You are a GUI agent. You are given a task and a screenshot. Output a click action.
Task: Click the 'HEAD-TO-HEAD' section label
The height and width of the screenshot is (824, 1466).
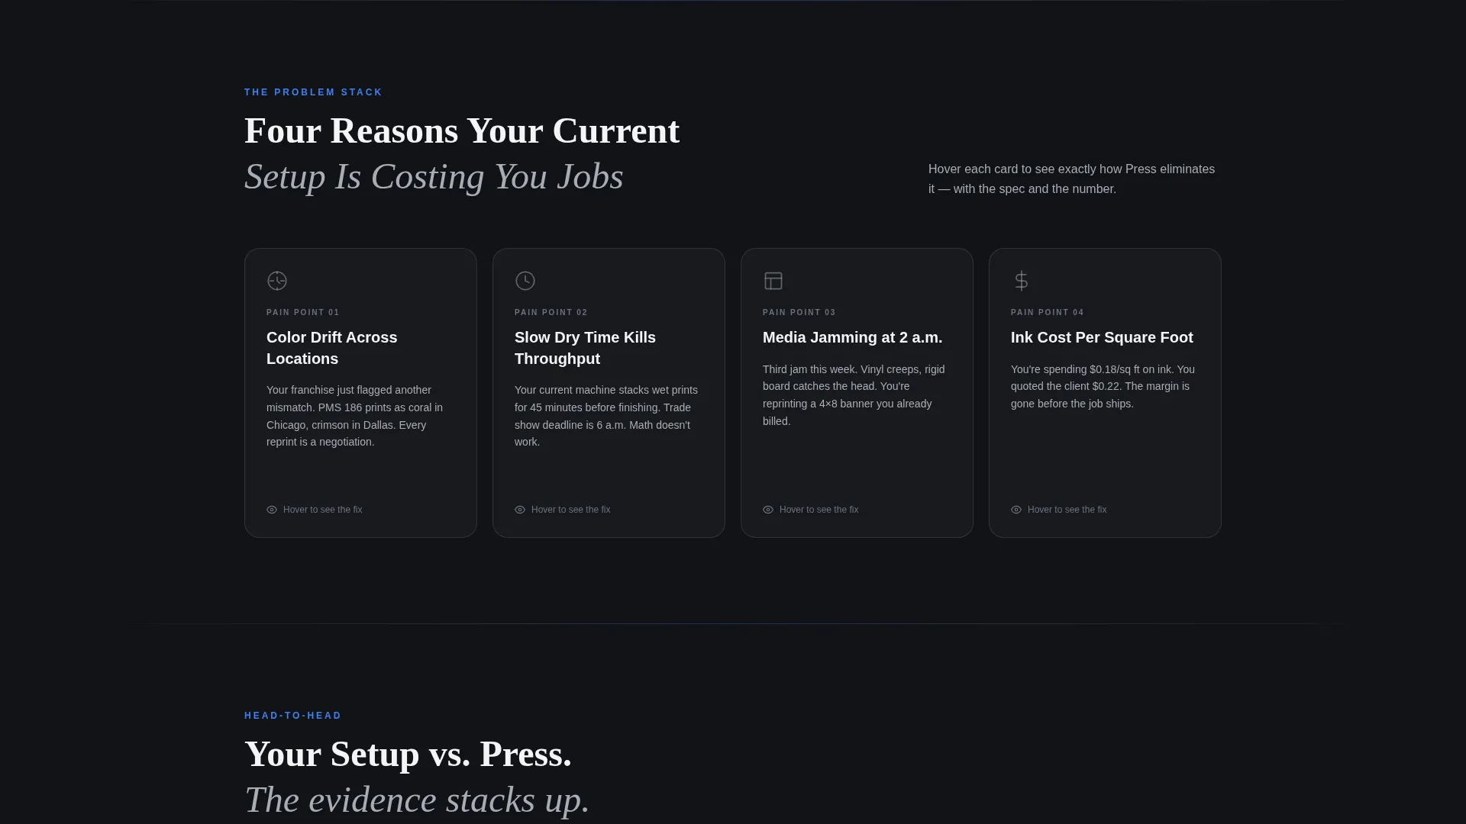click(293, 716)
